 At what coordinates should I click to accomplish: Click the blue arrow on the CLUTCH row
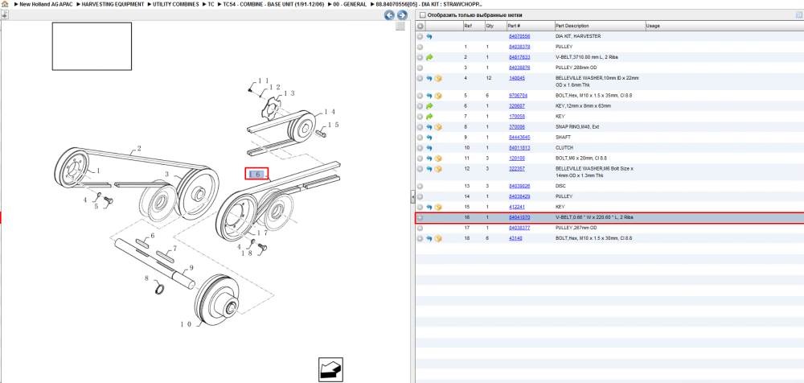[x=429, y=148]
